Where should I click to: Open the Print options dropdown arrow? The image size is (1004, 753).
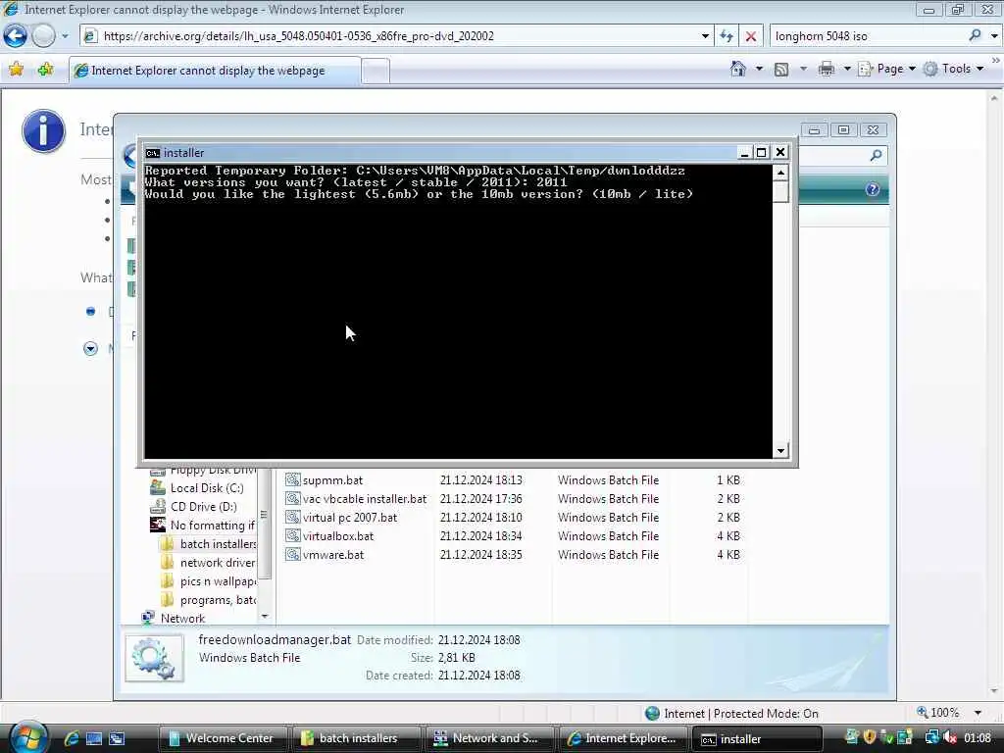tap(846, 69)
